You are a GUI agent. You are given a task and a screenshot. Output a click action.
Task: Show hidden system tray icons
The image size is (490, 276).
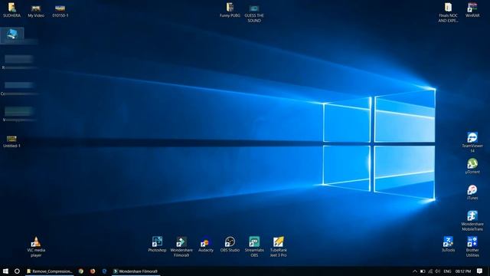pyautogui.click(x=415, y=271)
